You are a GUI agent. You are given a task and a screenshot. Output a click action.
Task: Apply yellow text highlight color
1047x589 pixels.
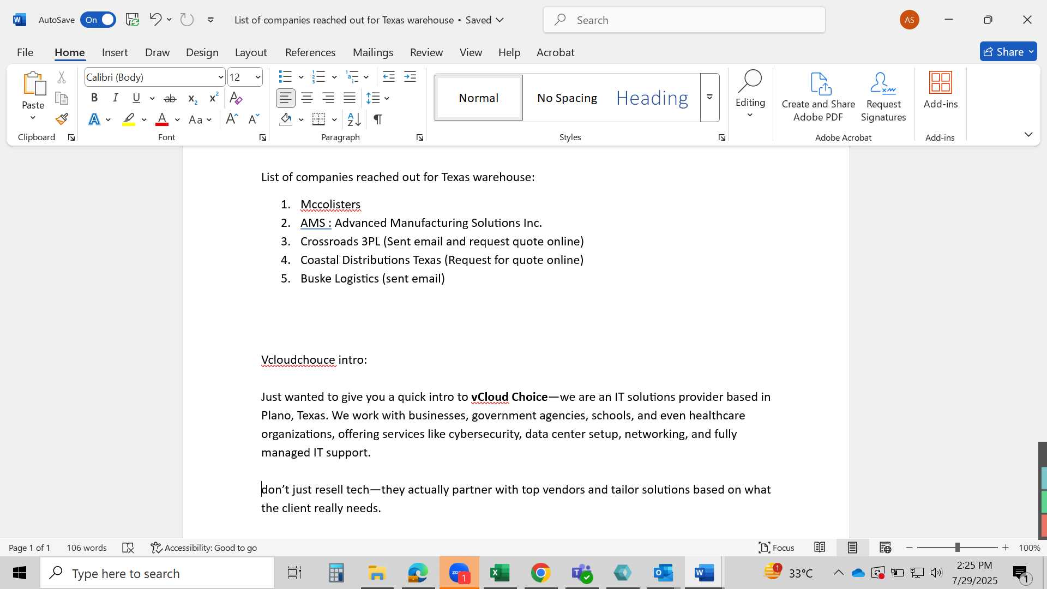pos(129,119)
